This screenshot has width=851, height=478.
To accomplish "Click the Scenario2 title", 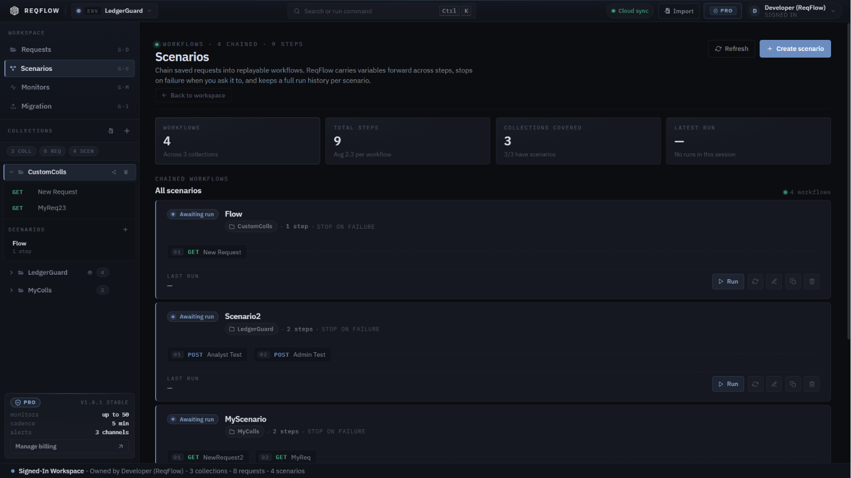I will click(x=243, y=316).
